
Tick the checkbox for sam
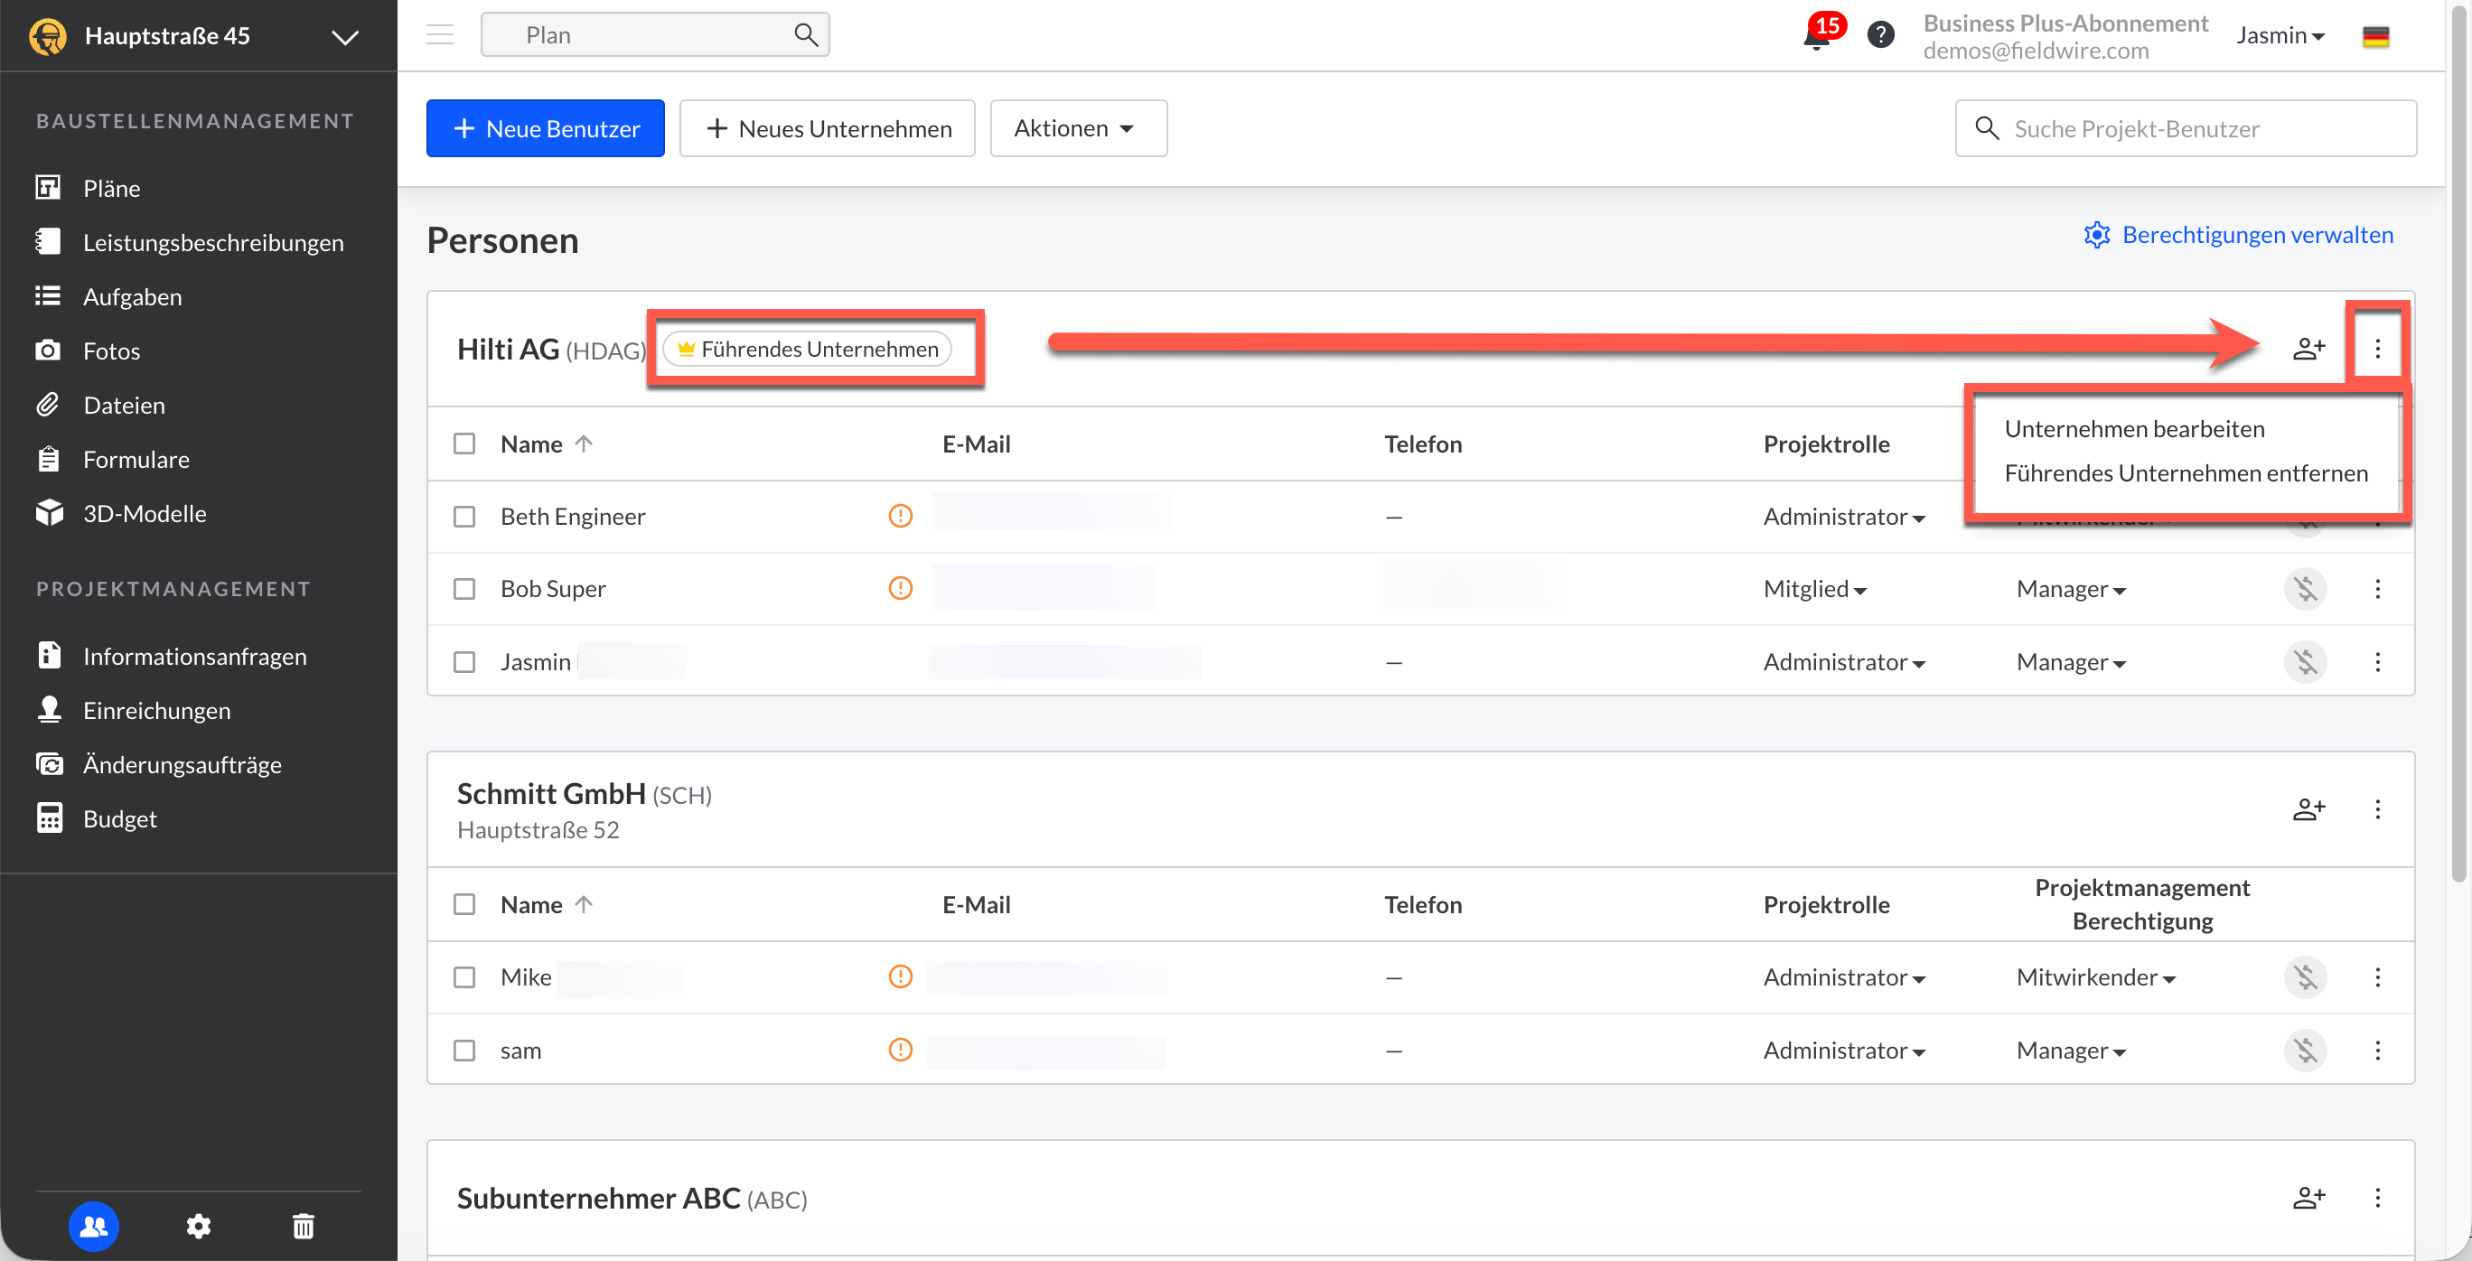(x=464, y=1050)
